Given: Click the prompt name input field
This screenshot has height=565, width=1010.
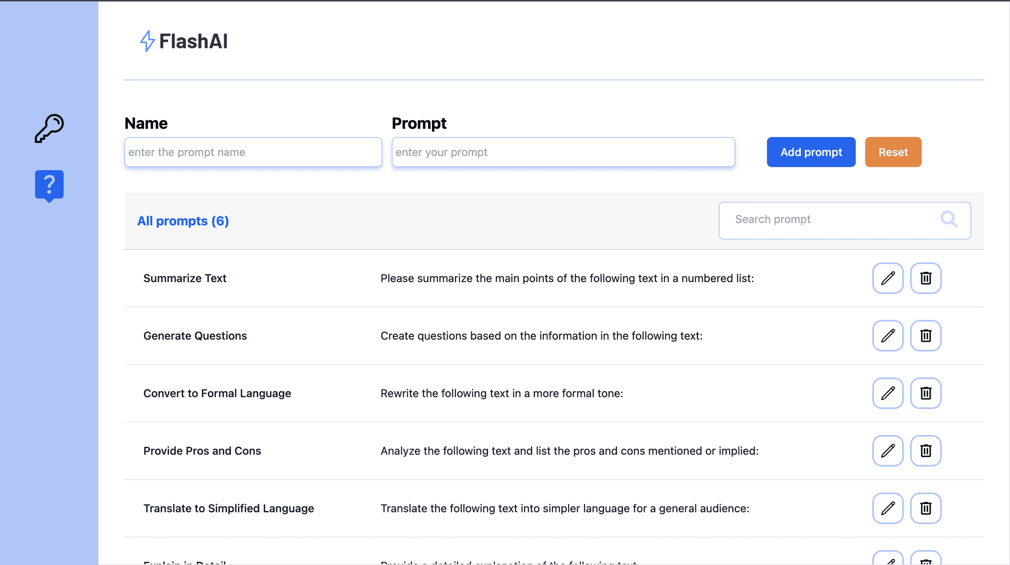Looking at the screenshot, I should [x=252, y=152].
